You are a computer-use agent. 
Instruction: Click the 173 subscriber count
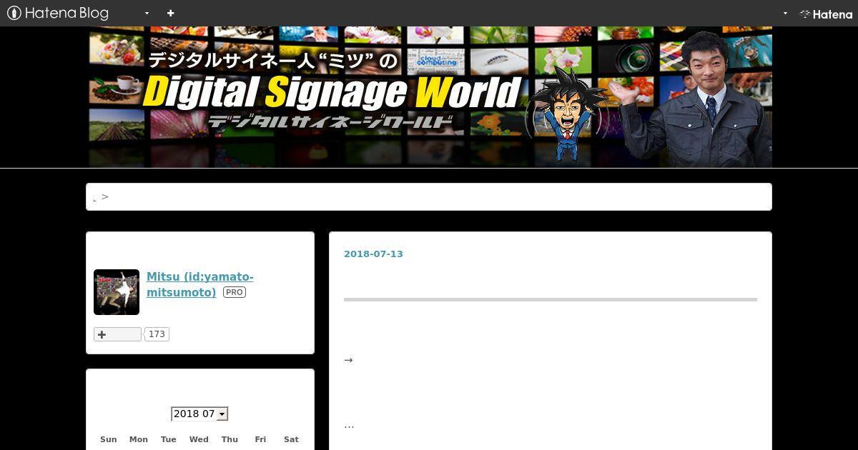coord(157,334)
